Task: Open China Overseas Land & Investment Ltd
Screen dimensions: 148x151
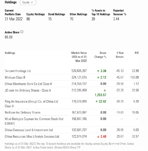Action: pyautogui.click(x=29, y=130)
